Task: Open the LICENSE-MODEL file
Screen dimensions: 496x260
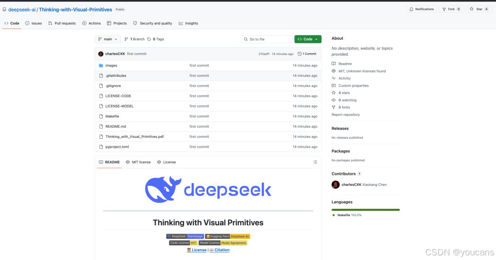Action: point(119,106)
